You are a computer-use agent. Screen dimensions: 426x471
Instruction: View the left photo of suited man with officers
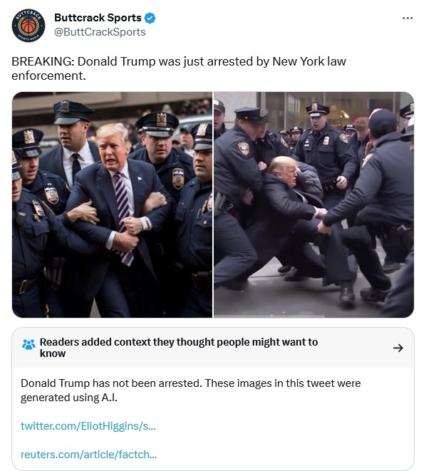[112, 205]
